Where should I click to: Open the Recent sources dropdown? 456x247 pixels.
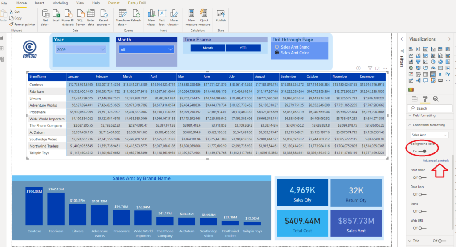point(103,17)
